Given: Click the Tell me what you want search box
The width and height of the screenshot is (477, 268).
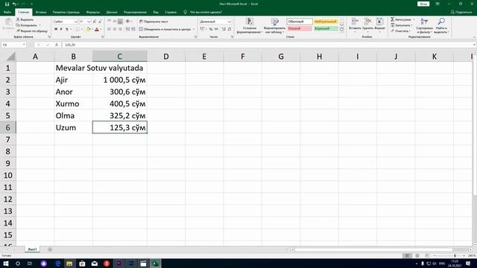Looking at the screenshot, I should tap(203, 12).
